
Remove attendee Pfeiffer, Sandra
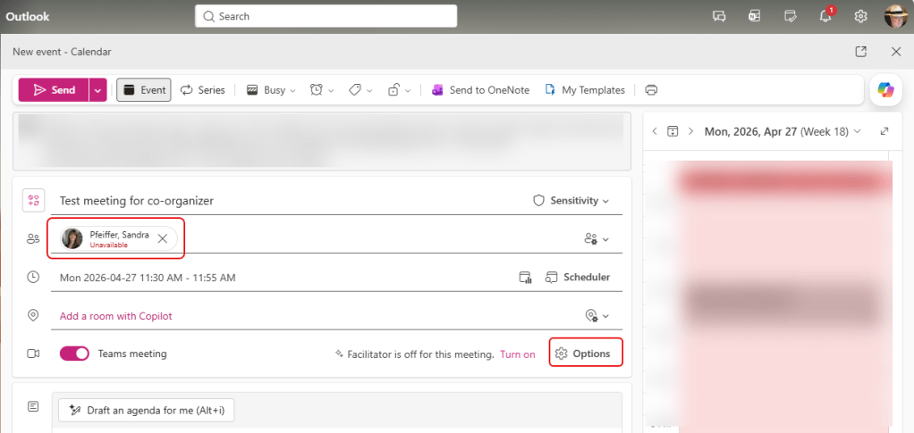tap(162, 238)
